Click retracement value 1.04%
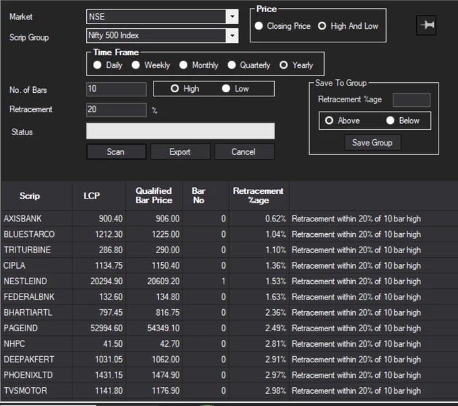The width and height of the screenshot is (458, 406). (275, 234)
